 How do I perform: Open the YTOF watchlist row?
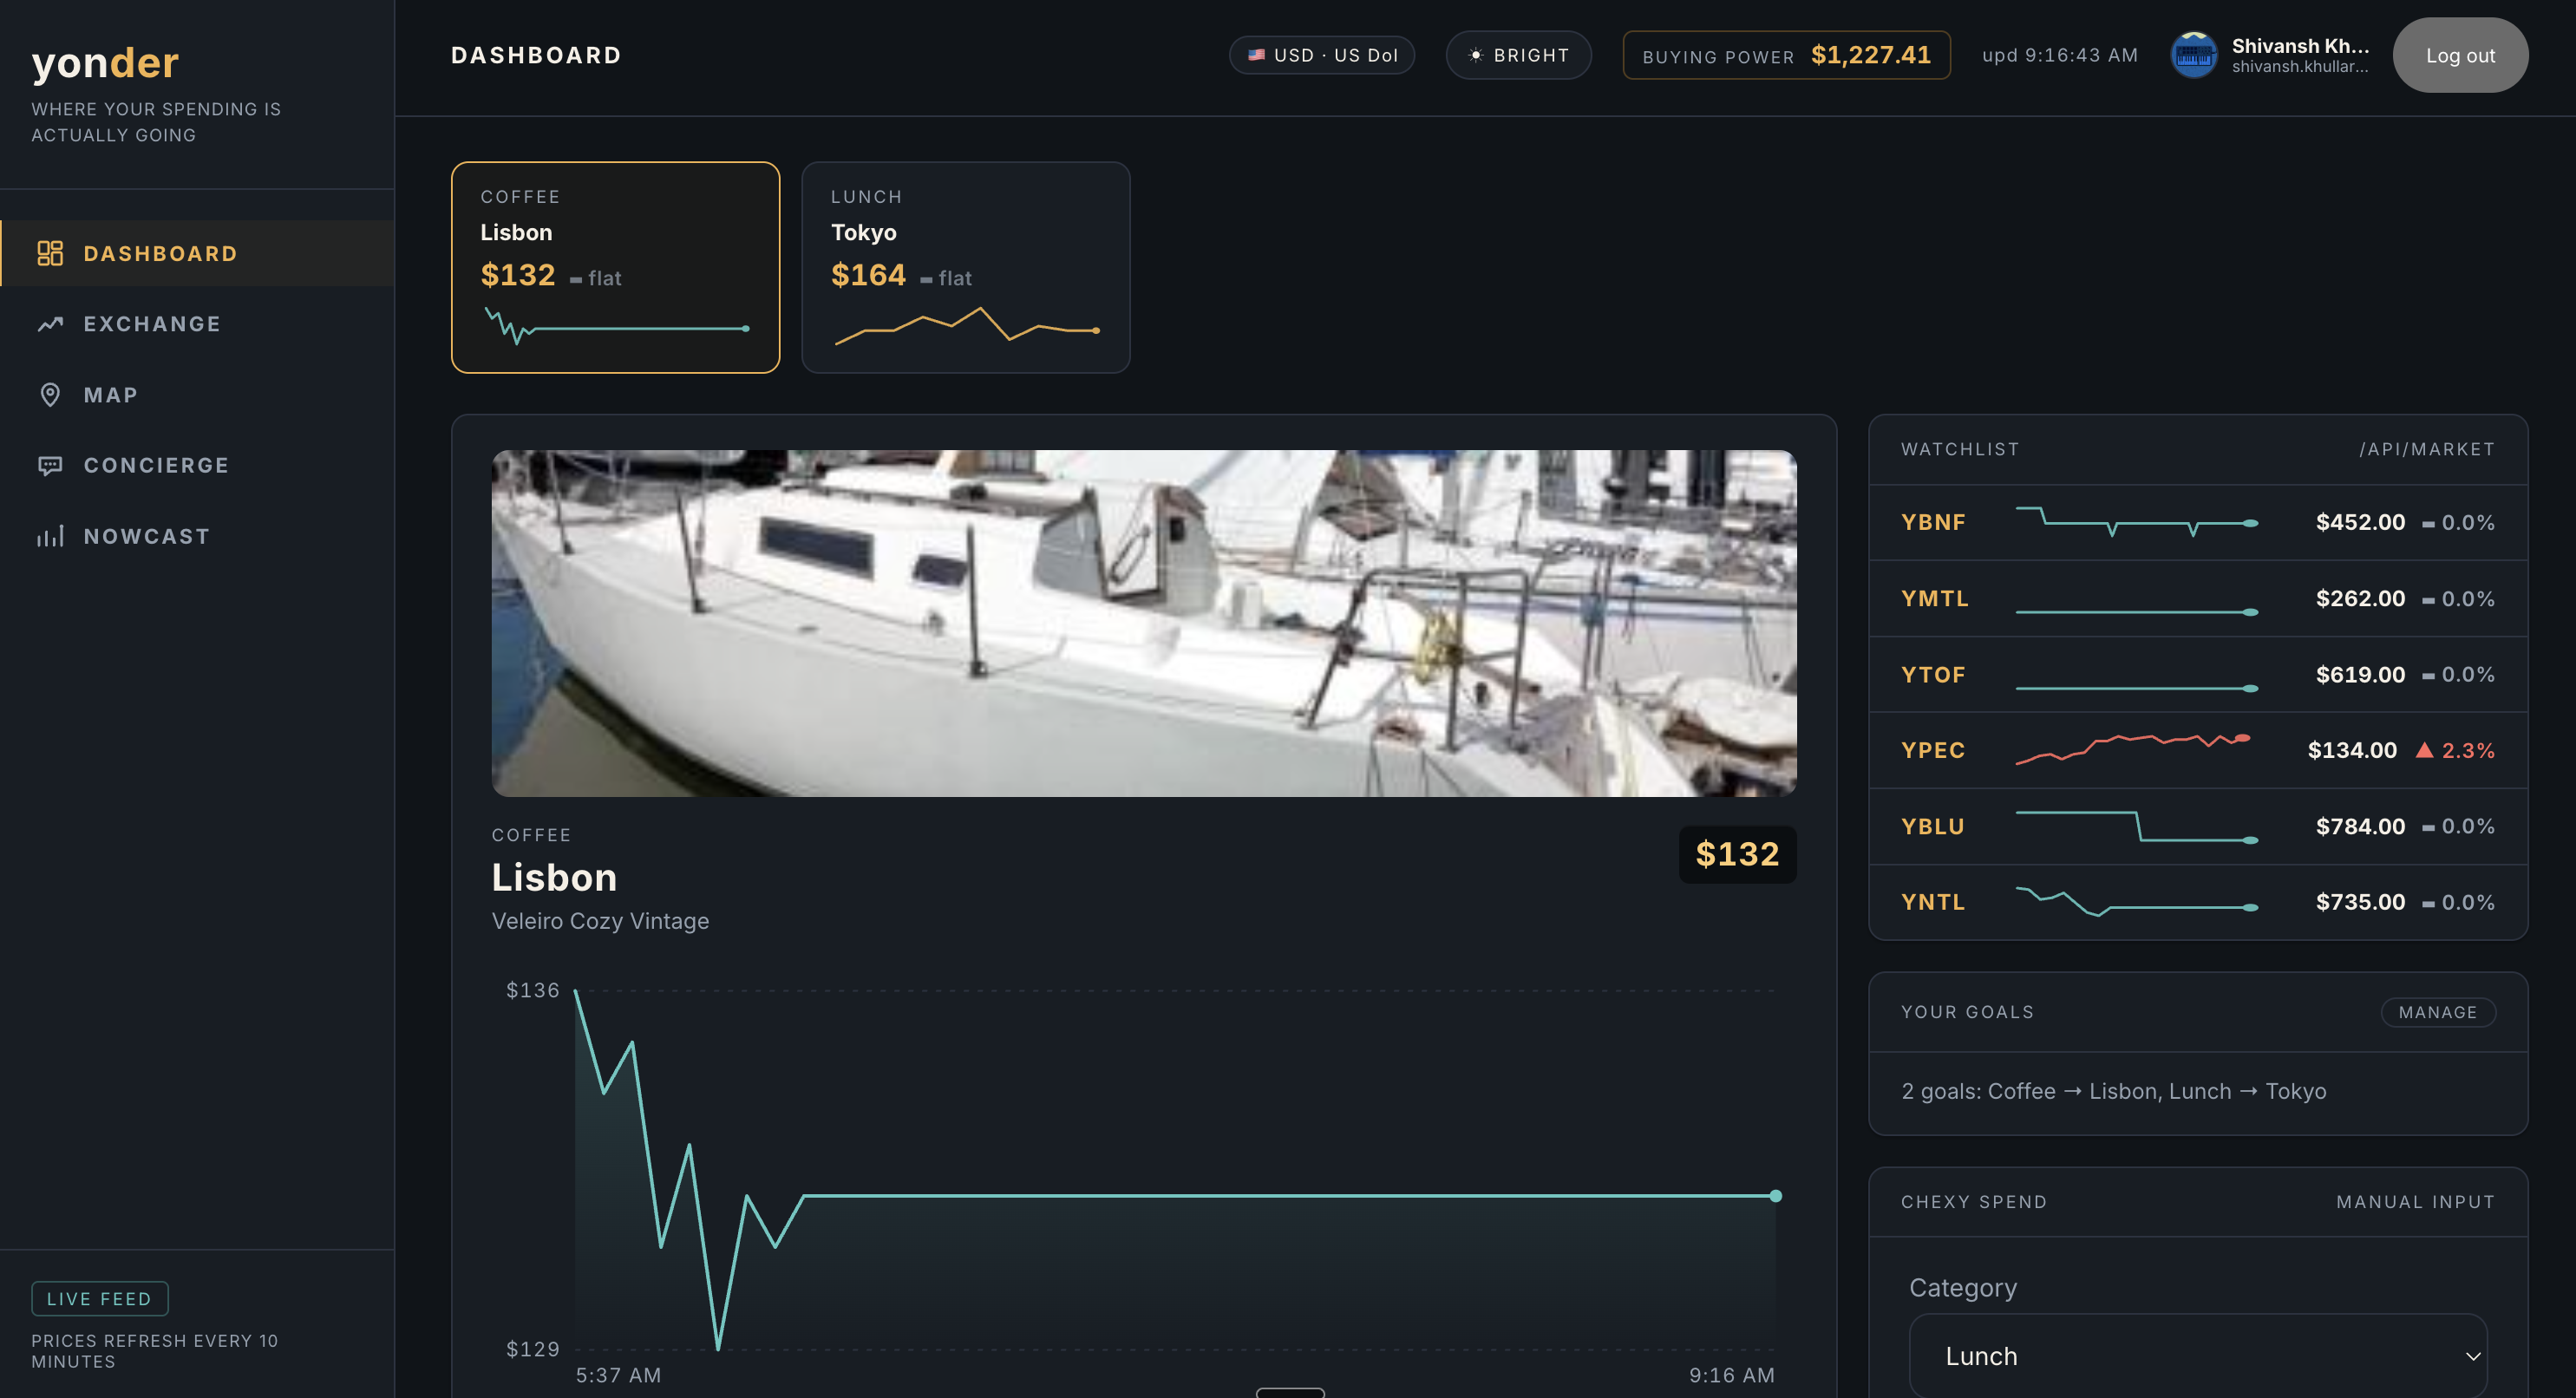point(2197,674)
